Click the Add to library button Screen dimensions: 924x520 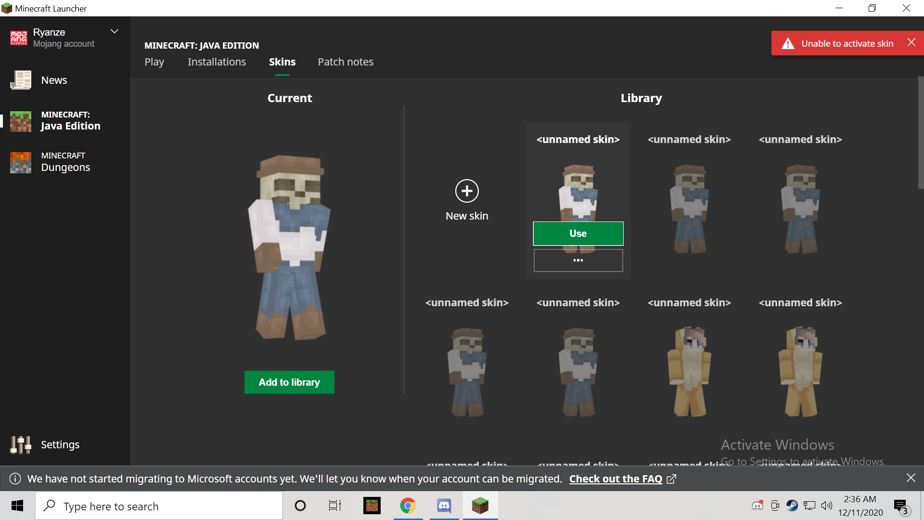[x=289, y=382]
